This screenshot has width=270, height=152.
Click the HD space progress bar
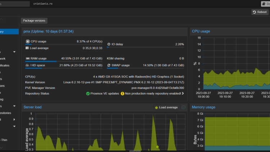(64, 68)
